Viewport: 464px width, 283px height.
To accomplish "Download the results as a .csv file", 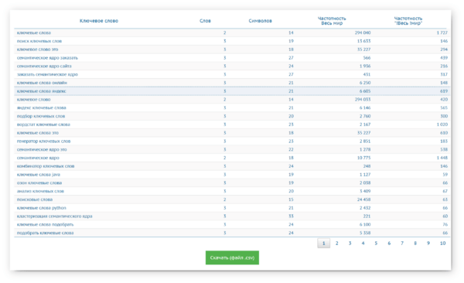I will tap(232, 257).
